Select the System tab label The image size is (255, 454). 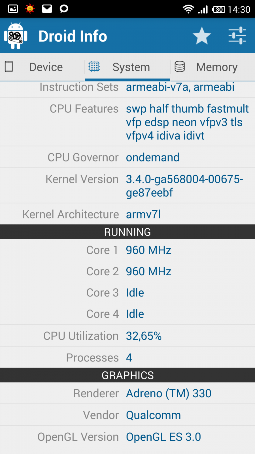tap(131, 67)
